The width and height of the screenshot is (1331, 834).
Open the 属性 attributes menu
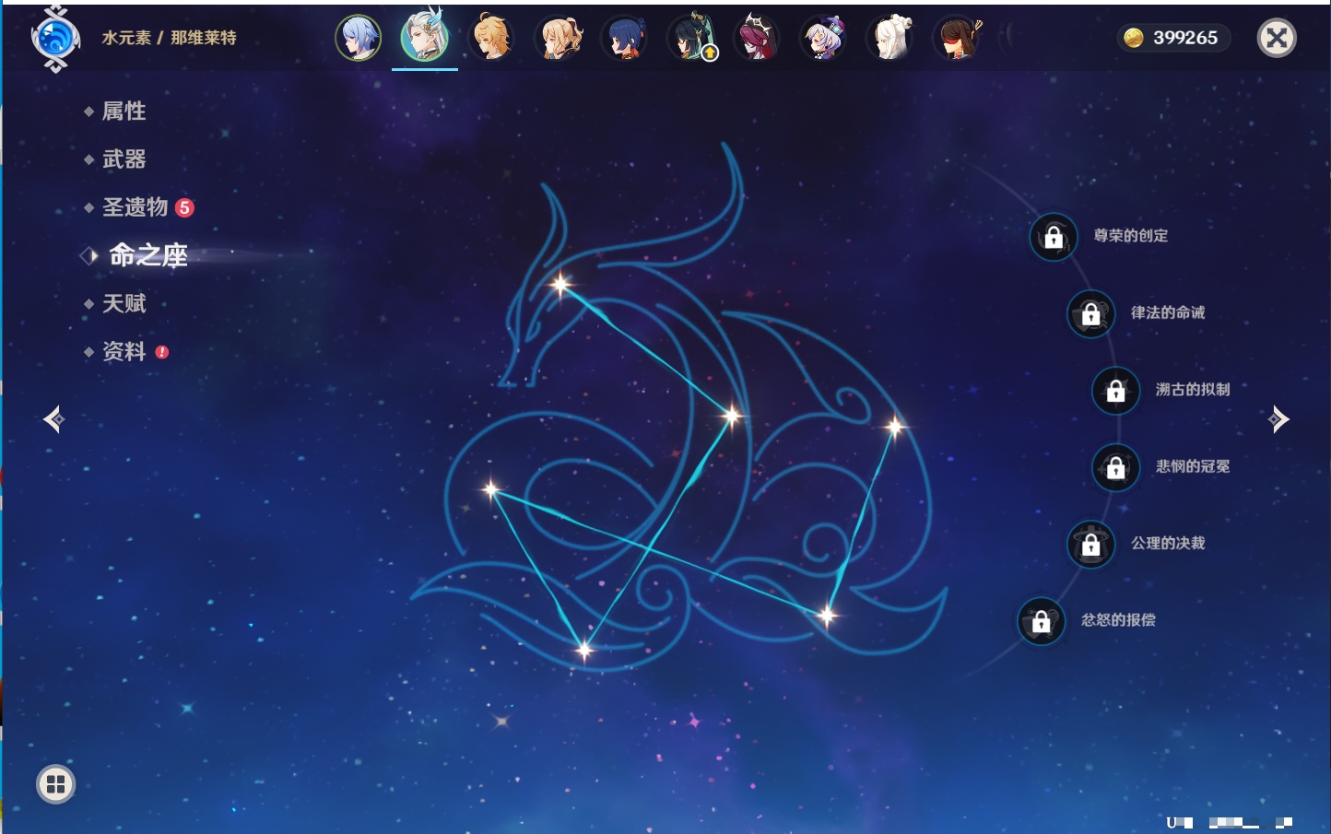click(124, 112)
